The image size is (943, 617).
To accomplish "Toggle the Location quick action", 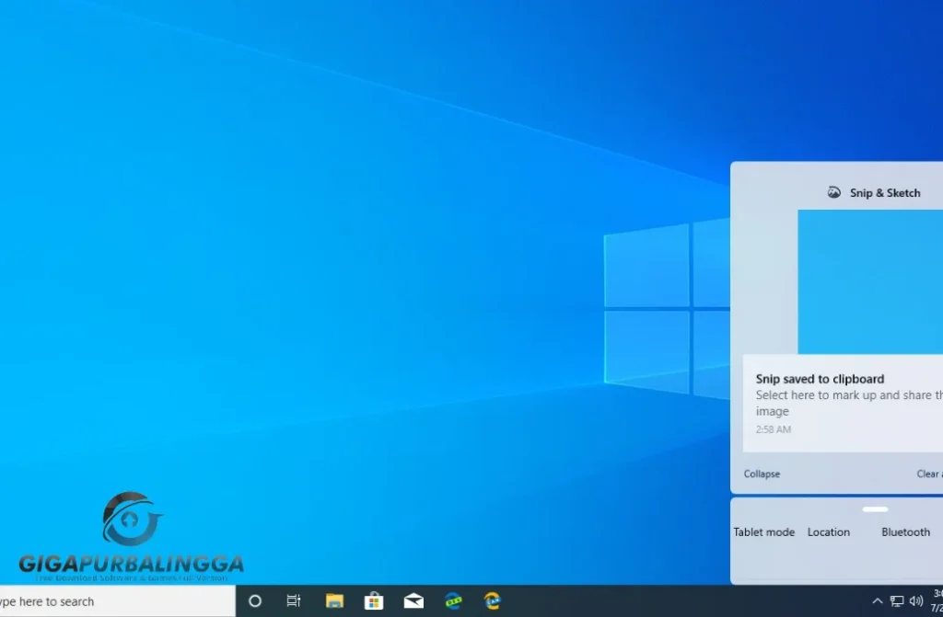I will point(828,531).
